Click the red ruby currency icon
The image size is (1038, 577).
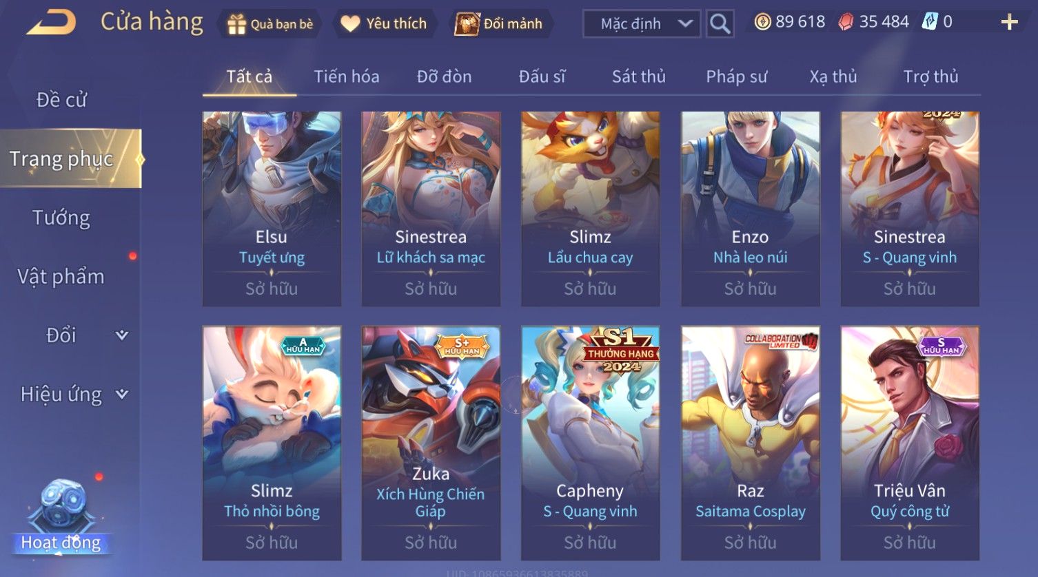pos(846,22)
